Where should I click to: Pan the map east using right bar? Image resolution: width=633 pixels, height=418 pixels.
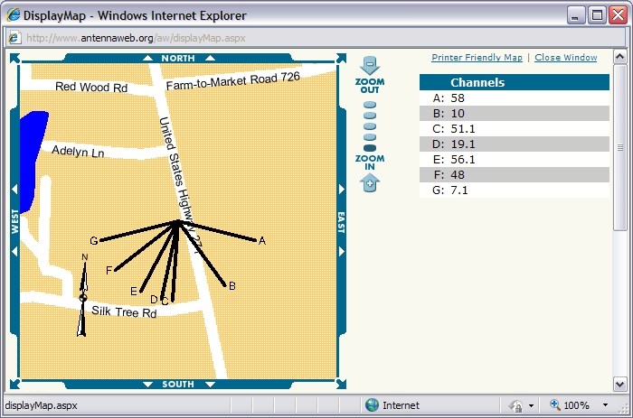tap(341, 221)
